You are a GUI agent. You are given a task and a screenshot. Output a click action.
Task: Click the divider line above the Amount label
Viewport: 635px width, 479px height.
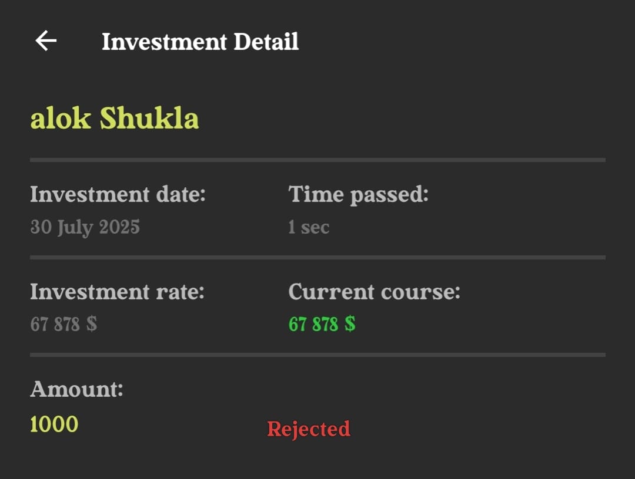[x=317, y=355]
